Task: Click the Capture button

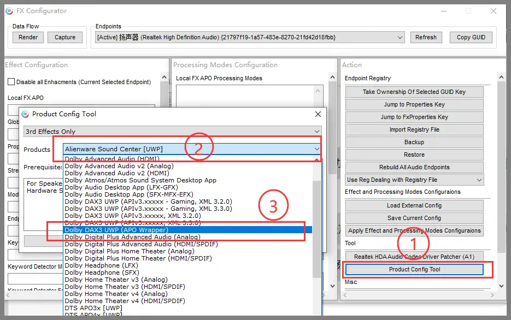Action: (x=65, y=37)
